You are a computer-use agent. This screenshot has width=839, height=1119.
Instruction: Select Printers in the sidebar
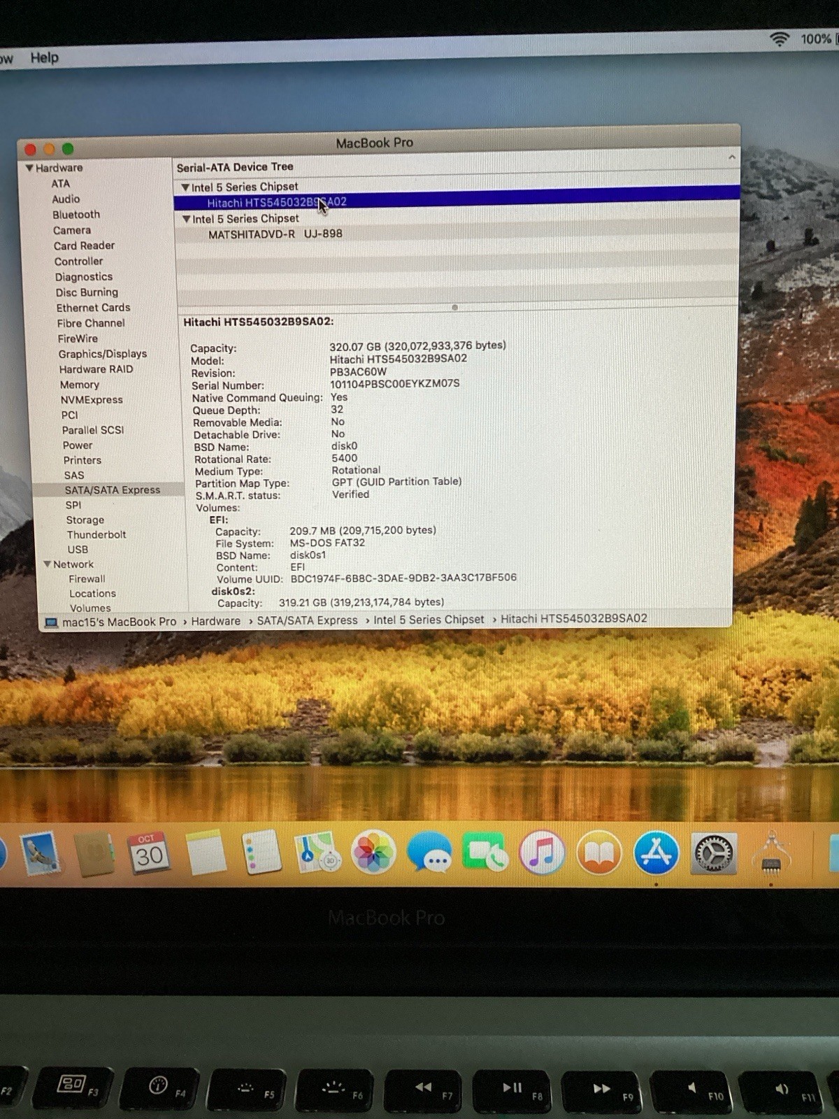click(83, 459)
